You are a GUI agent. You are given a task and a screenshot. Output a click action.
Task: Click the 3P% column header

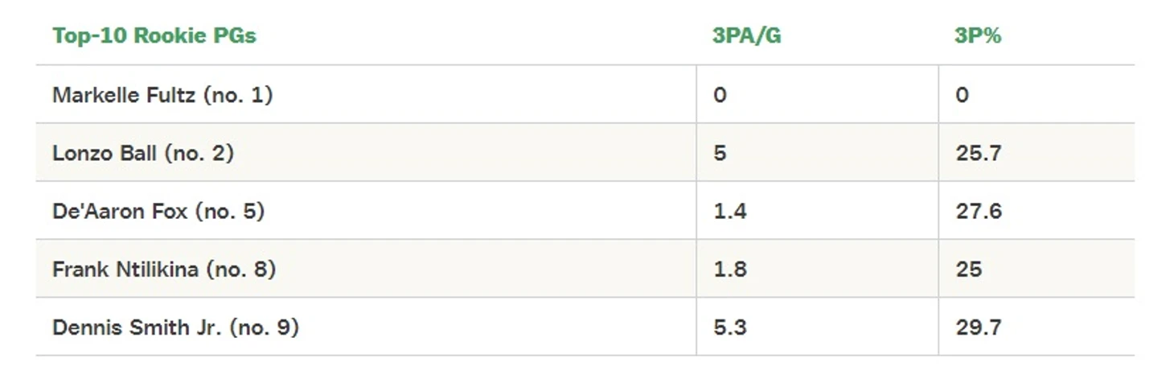click(x=978, y=35)
